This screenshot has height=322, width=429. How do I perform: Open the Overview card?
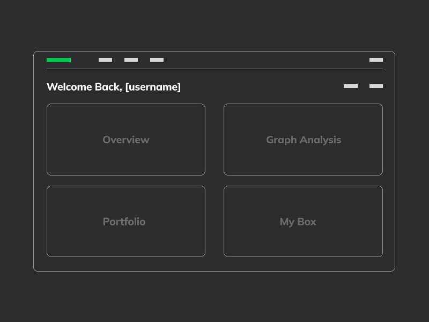coord(126,140)
